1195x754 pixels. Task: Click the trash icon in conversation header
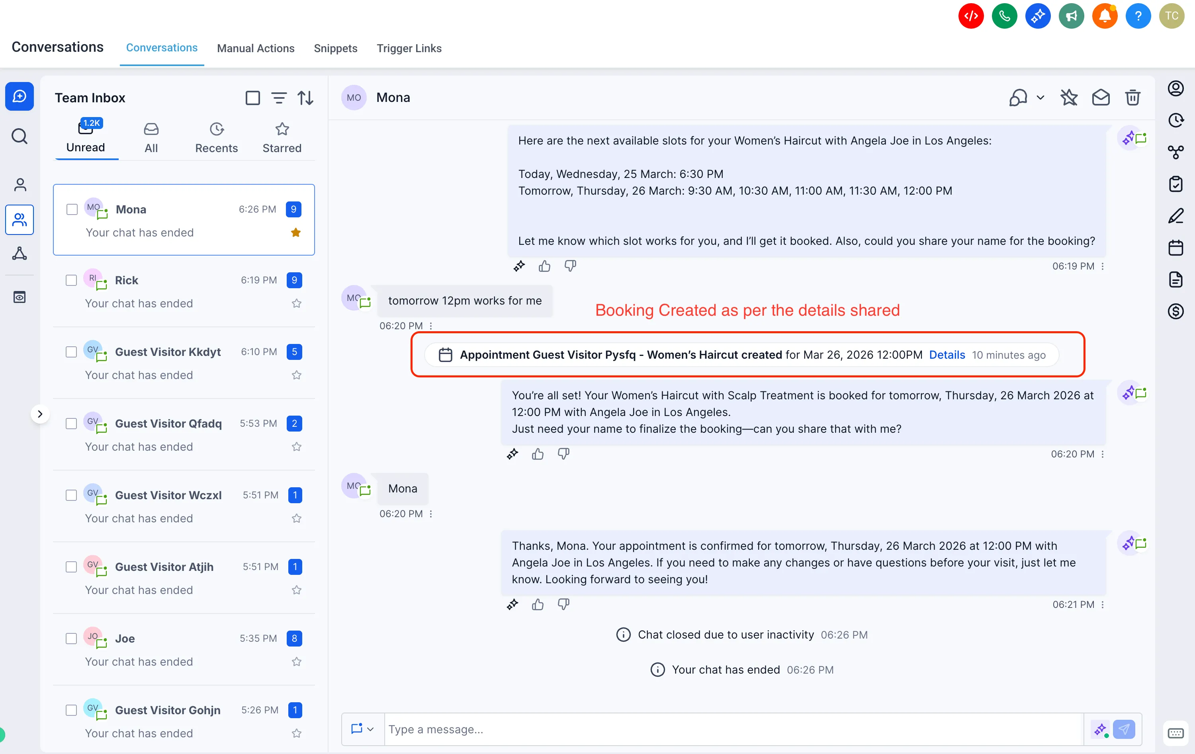1132,97
